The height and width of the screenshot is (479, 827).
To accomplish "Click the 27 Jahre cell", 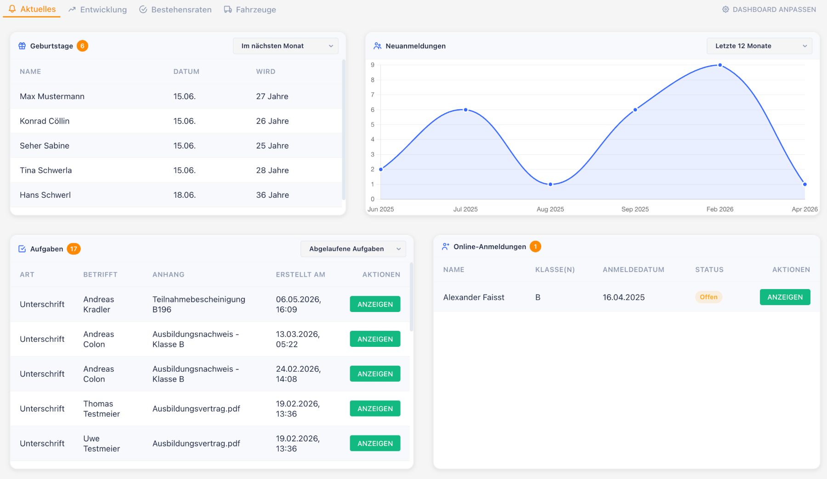I will pyautogui.click(x=272, y=96).
